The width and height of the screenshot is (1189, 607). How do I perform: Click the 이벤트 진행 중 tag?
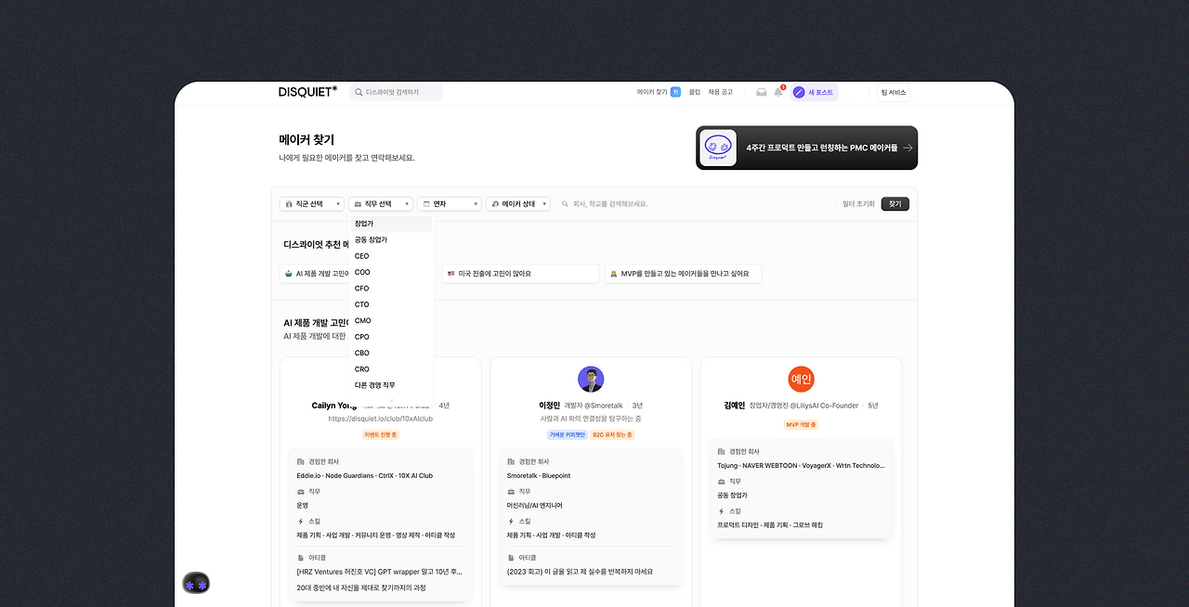click(x=381, y=434)
